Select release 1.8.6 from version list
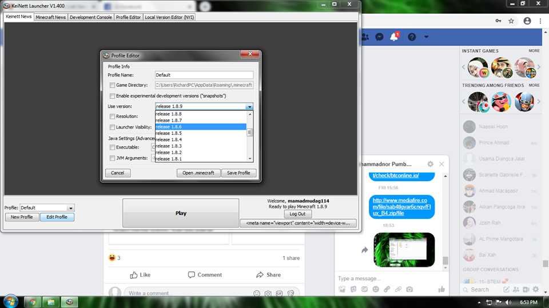This screenshot has height=308, width=549. point(201,127)
